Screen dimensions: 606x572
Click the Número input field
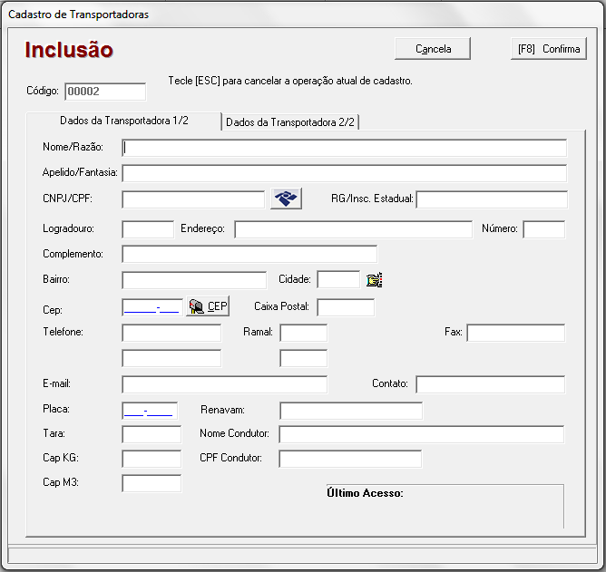[543, 229]
